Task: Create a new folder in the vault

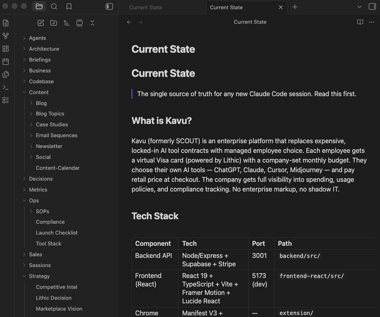Action: coord(54,23)
